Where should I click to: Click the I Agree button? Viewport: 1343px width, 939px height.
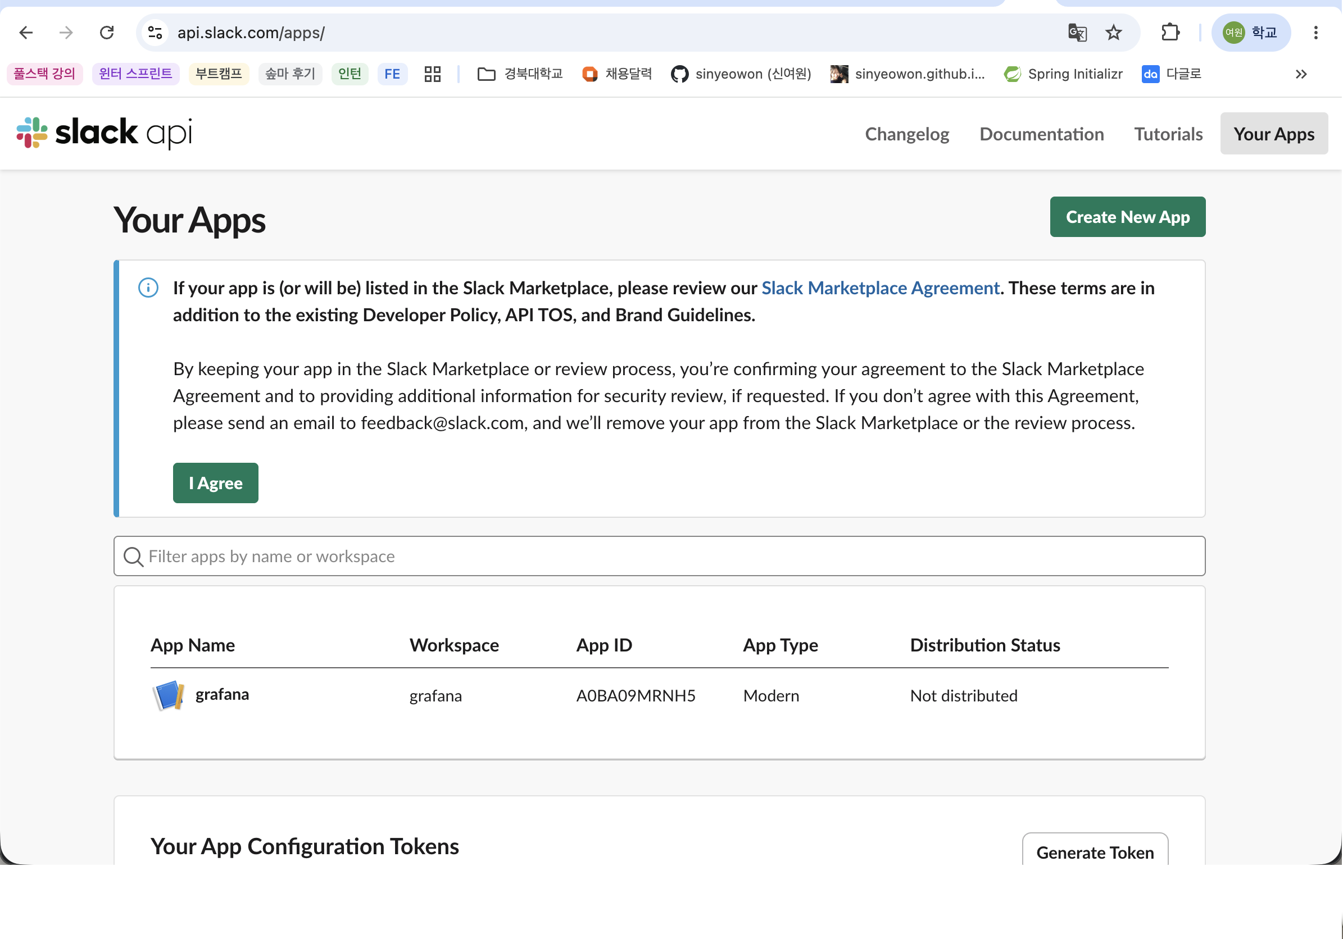point(215,483)
